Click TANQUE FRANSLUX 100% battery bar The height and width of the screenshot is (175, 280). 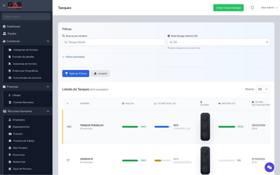227,127
